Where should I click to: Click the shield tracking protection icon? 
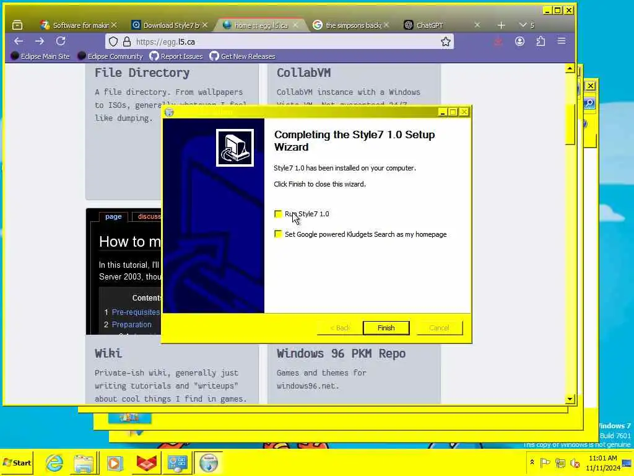[x=114, y=42]
